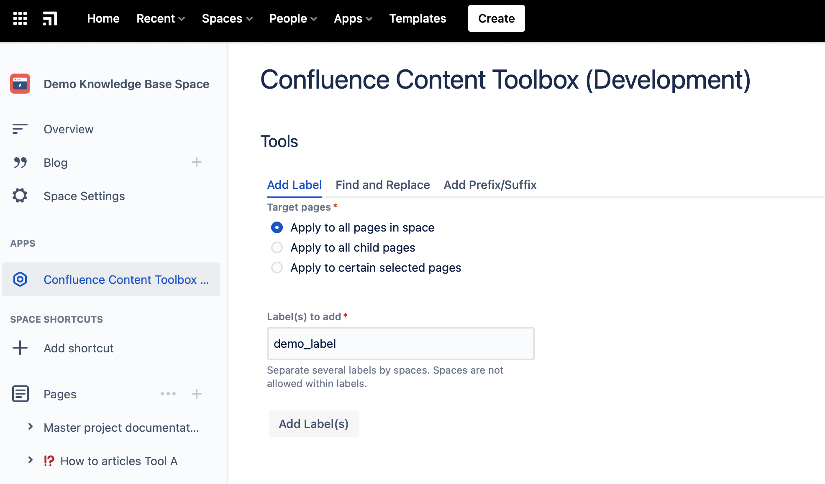Click the Label(s) to add input field
825x484 pixels.
pyautogui.click(x=400, y=344)
